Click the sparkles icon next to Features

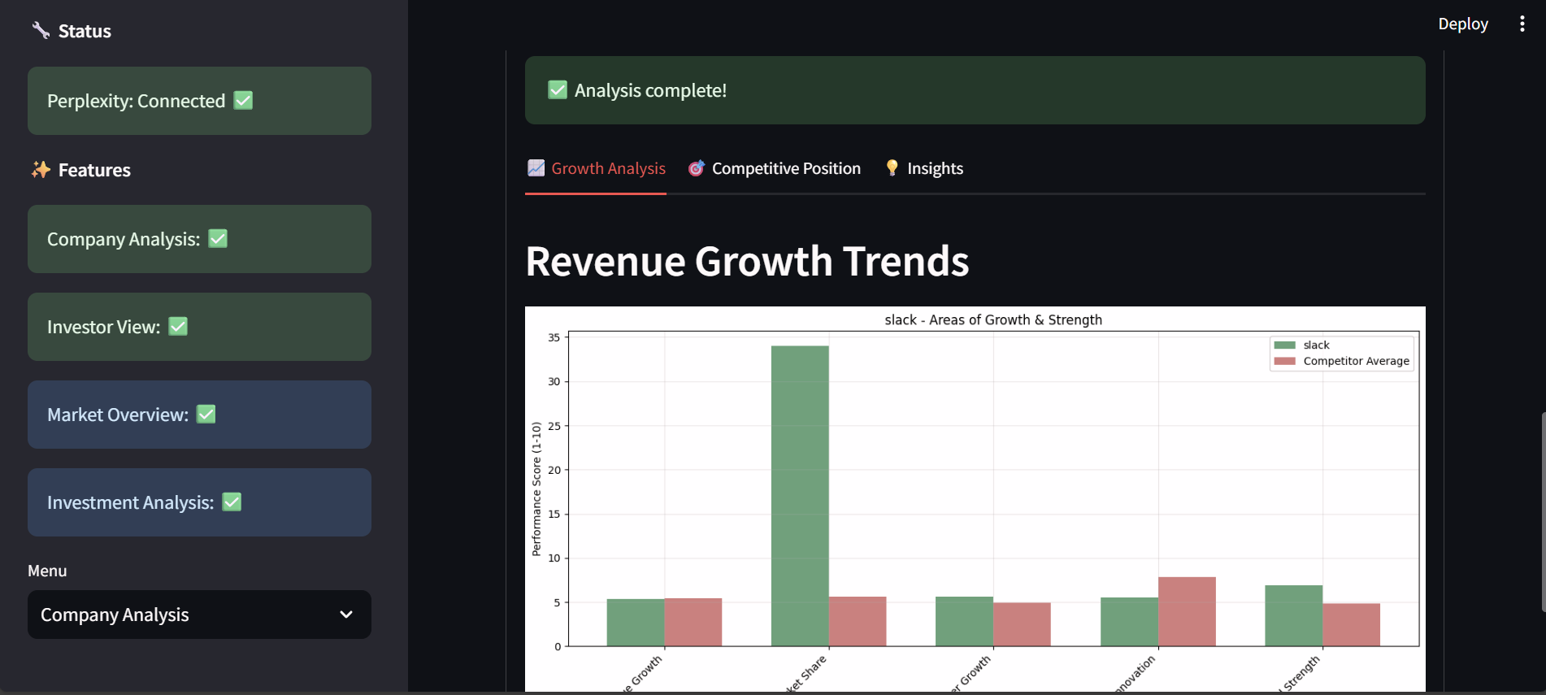41,169
